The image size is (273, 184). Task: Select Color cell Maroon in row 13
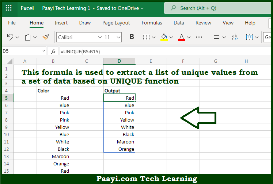(x=53, y=156)
